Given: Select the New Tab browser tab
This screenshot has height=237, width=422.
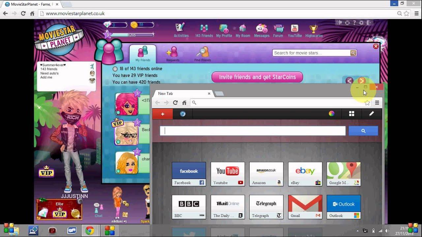Looking at the screenshot, I should (x=183, y=93).
